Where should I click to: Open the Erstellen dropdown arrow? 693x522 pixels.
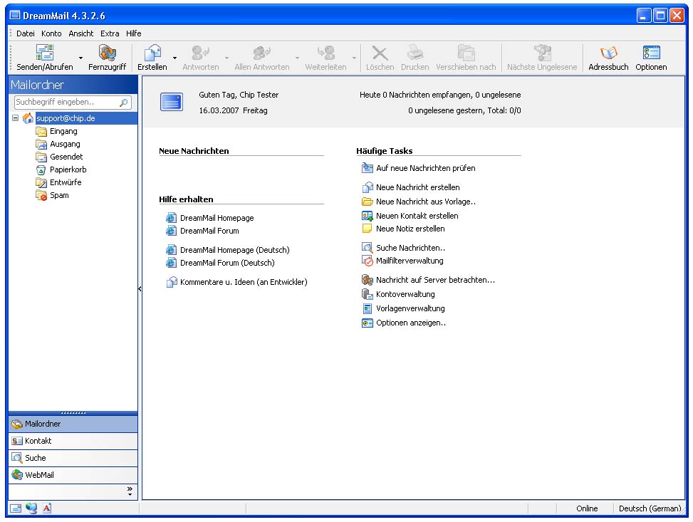pyautogui.click(x=174, y=58)
